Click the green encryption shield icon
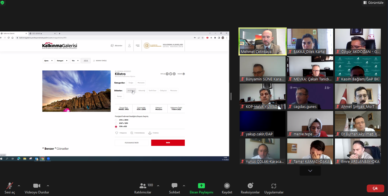This screenshot has height=196, width=388. pyautogui.click(x=2, y=2)
